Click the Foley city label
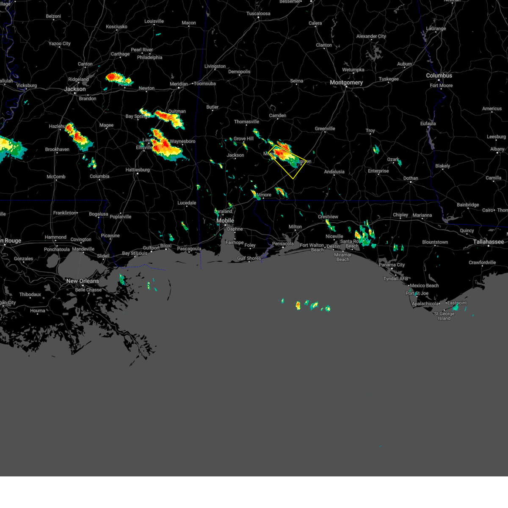The image size is (508, 508). click(x=250, y=246)
